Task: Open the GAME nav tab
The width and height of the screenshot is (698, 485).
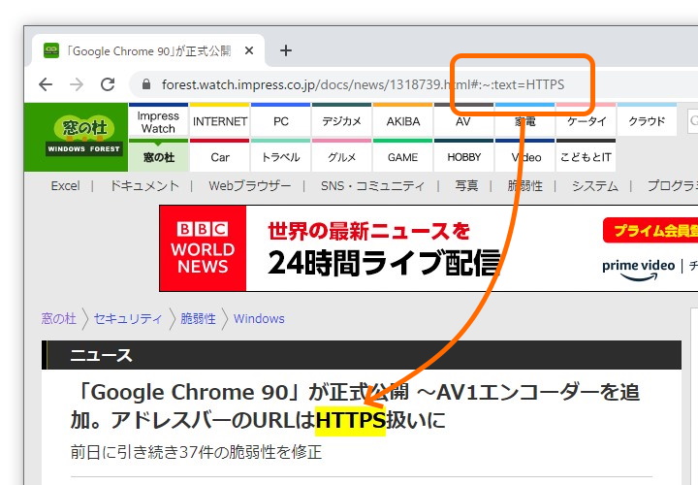Action: 403,157
